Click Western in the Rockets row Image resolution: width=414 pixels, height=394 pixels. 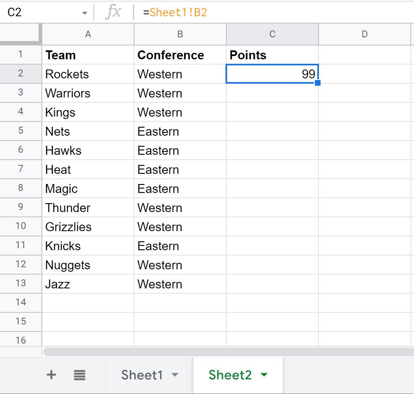(180, 74)
